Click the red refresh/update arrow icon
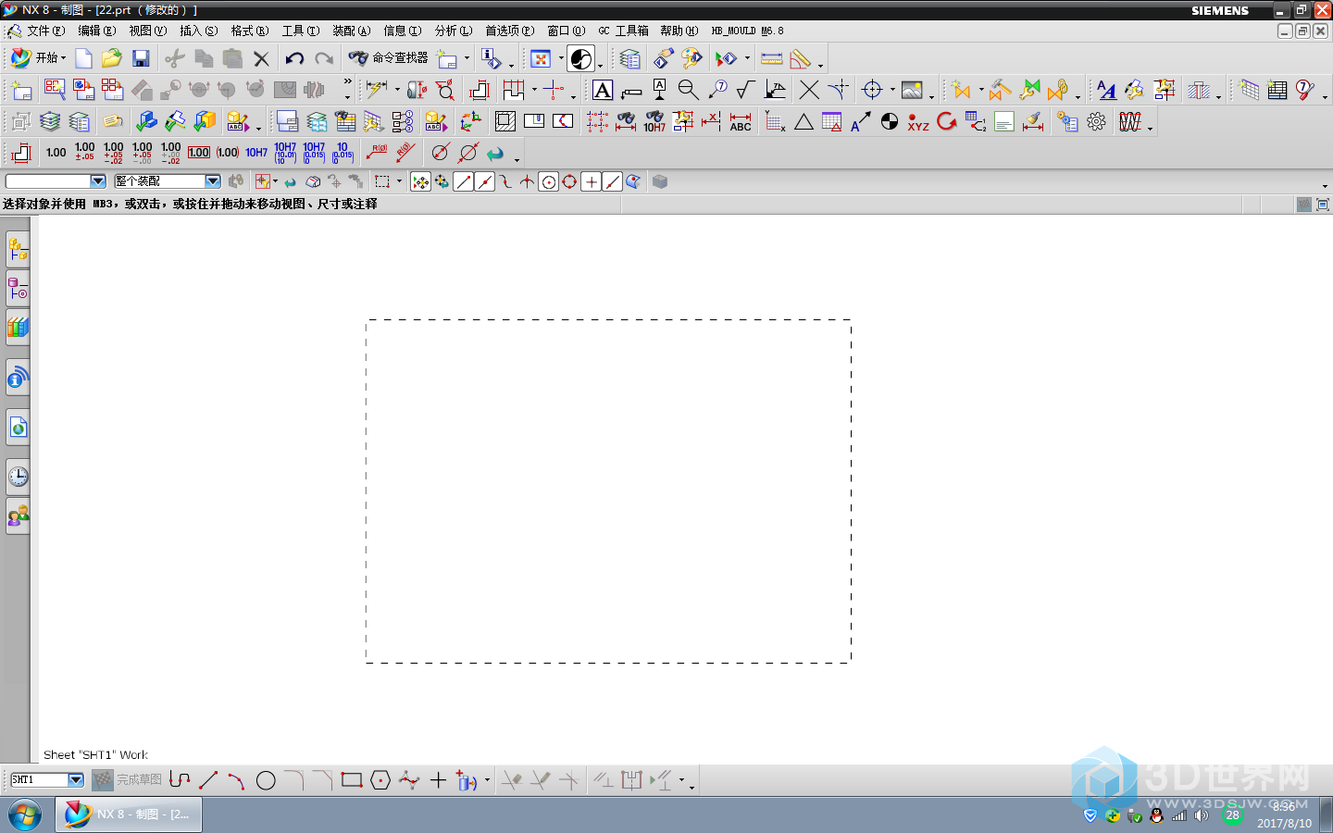Image resolution: width=1333 pixels, height=833 pixels. pos(946,121)
